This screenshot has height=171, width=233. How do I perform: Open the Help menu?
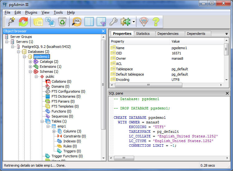click(71, 12)
